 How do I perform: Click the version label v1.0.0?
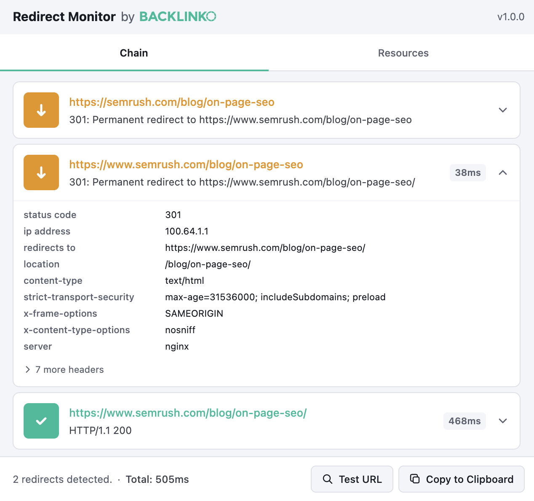[x=511, y=17]
